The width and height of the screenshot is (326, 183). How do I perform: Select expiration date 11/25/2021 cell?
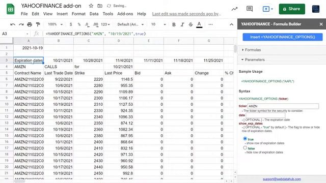point(209,60)
